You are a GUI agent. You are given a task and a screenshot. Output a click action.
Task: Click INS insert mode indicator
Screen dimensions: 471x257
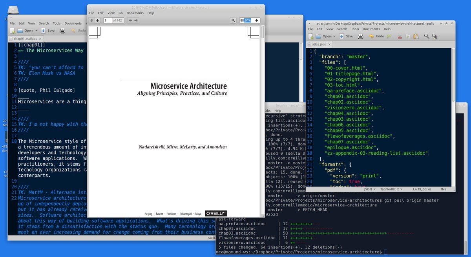444,189
